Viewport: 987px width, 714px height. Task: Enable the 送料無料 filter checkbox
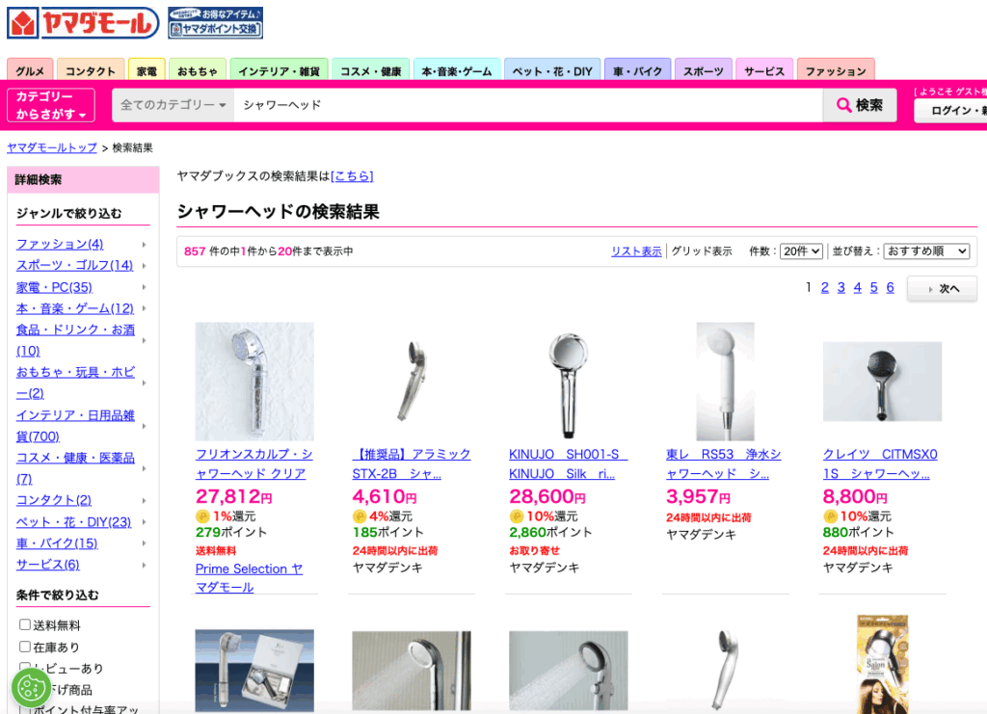click(x=25, y=625)
